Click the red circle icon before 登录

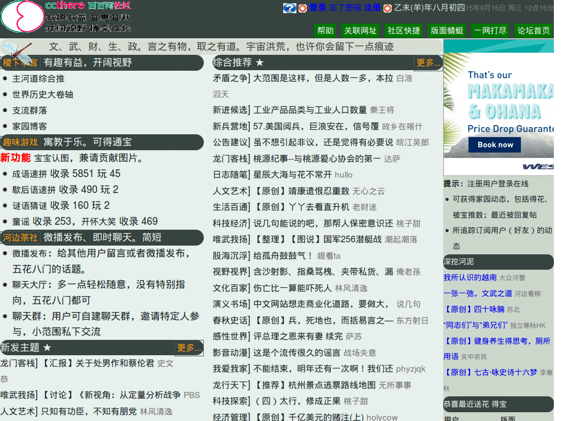coord(302,8)
